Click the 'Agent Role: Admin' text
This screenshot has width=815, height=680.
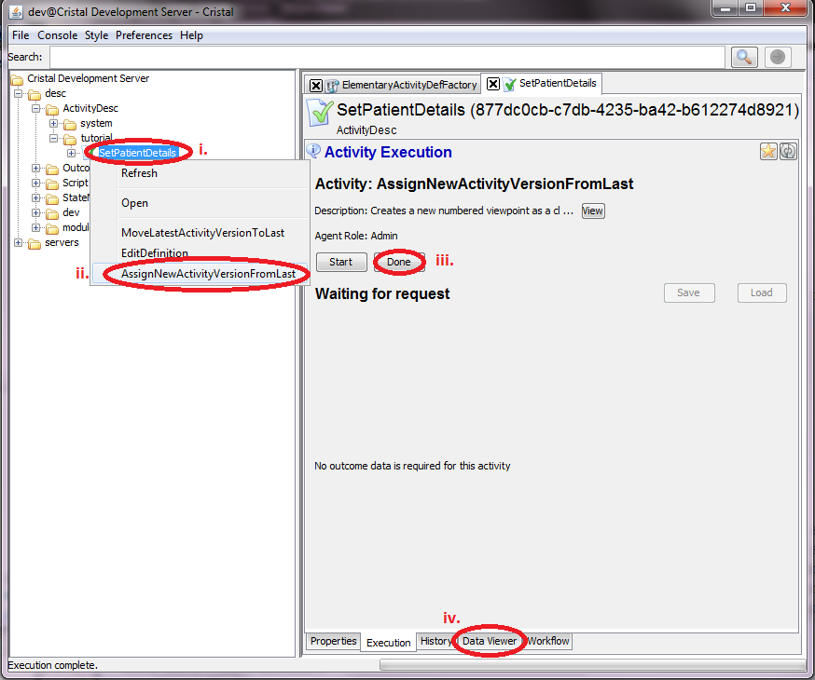click(x=356, y=236)
